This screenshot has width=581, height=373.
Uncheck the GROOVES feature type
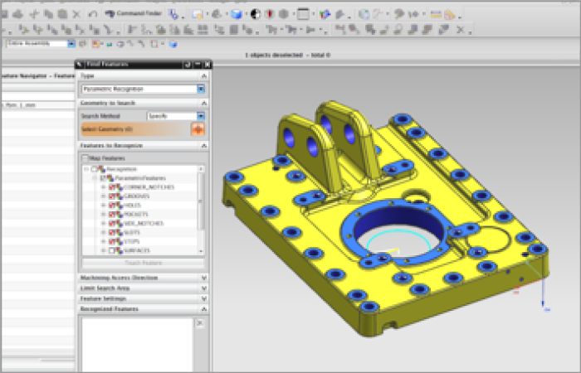point(112,196)
